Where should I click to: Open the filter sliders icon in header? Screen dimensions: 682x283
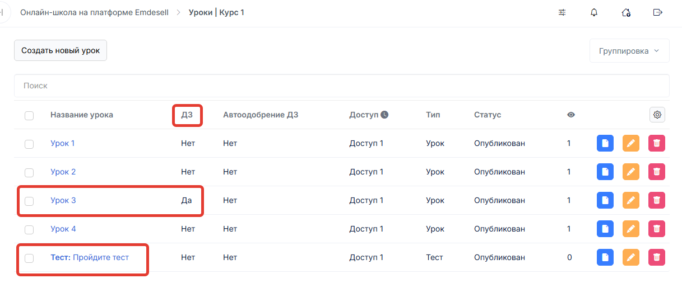point(562,12)
